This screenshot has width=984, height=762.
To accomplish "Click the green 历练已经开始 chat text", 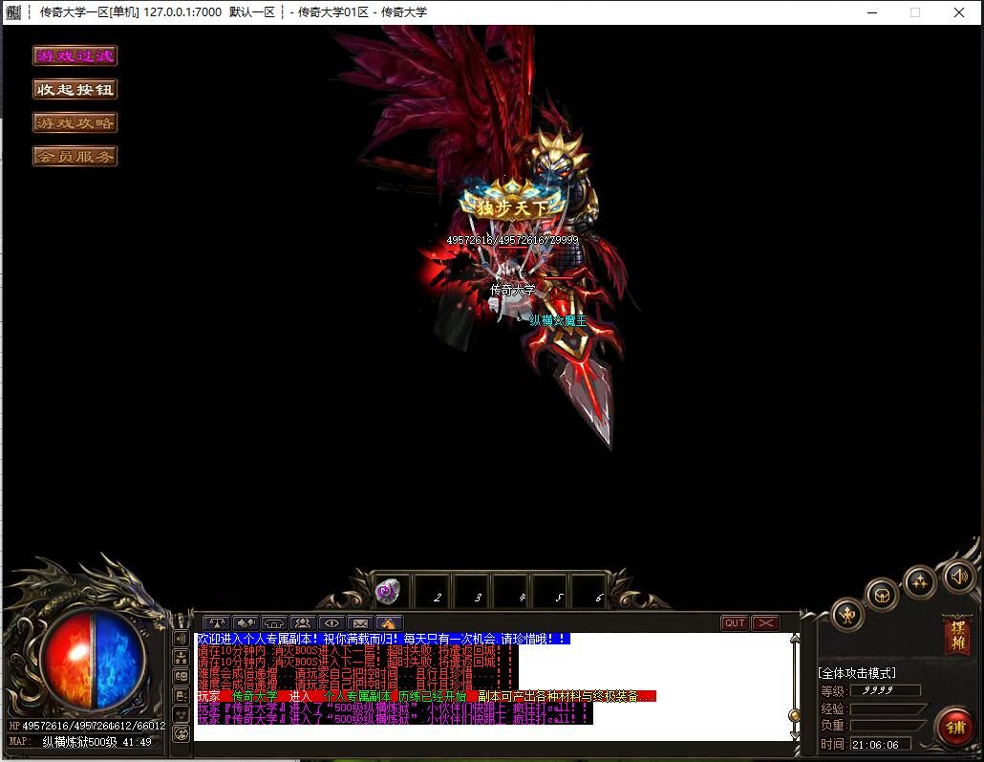I will (433, 696).
